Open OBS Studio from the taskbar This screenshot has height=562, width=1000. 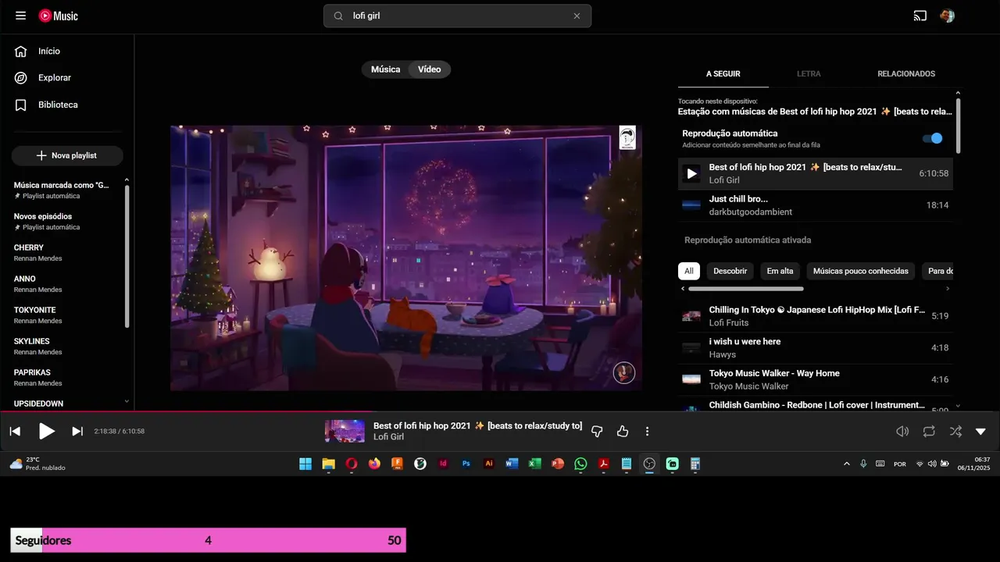click(649, 464)
